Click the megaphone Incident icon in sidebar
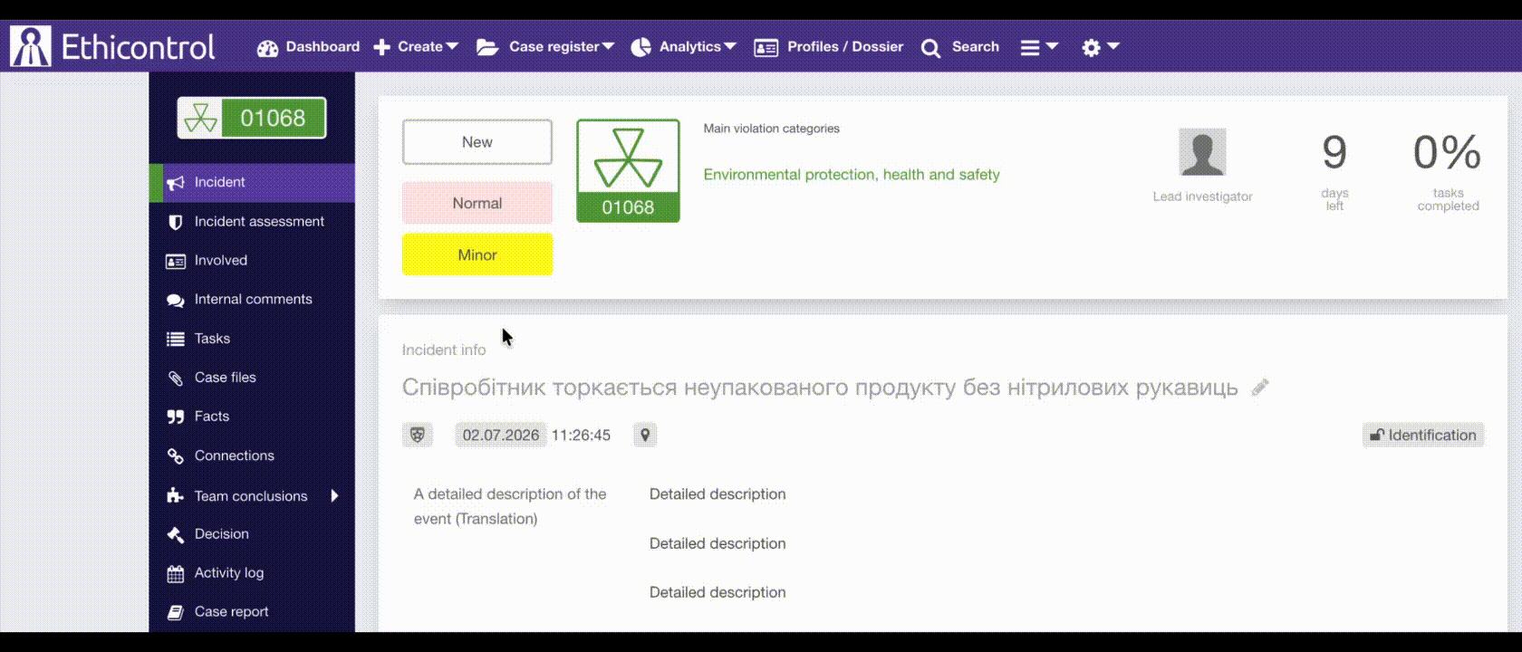The image size is (1522, 652). click(176, 182)
